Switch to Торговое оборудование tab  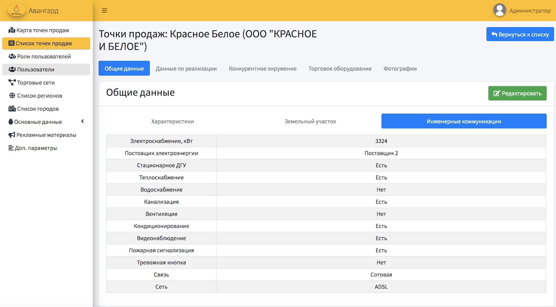pyautogui.click(x=340, y=68)
